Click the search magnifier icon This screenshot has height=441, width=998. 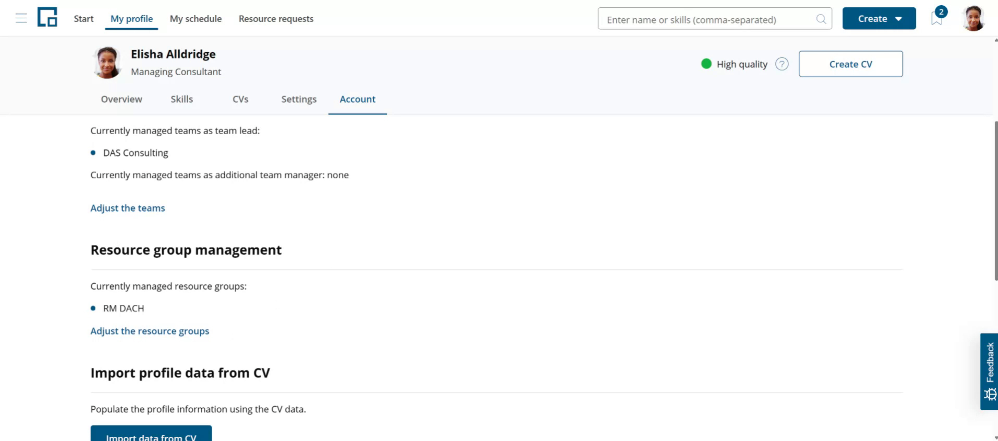pos(821,19)
